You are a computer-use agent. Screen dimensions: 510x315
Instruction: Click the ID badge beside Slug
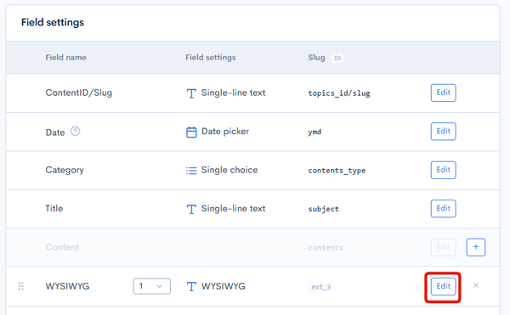tap(337, 58)
